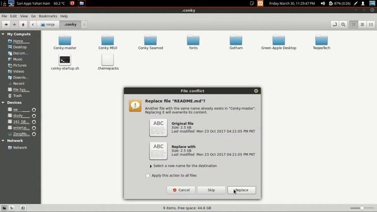Screen dimensions: 377x212
Task: Click the file manager taskbar icon in panel
Action: (82, 4)
